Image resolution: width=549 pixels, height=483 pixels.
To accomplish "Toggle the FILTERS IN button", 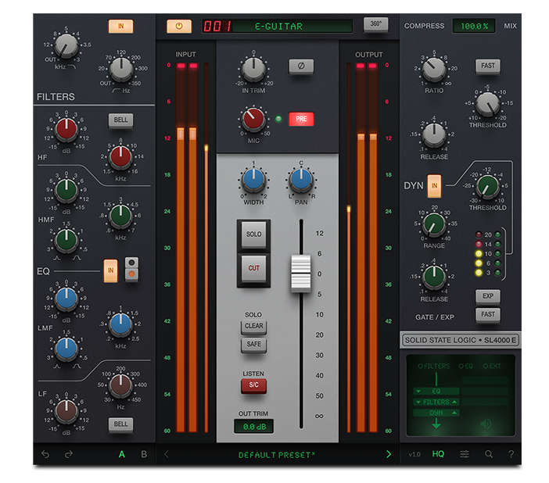I will coord(120,27).
